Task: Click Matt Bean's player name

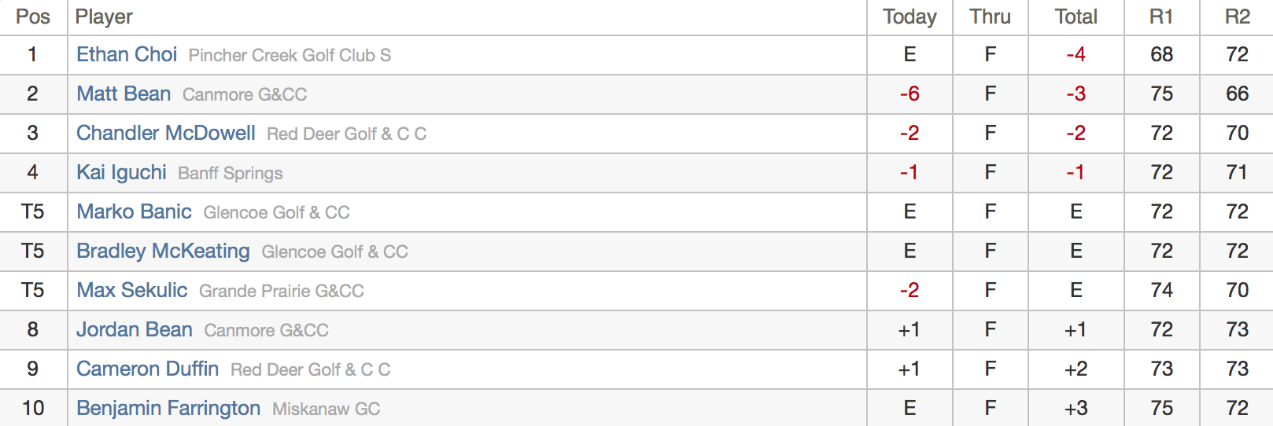Action: tap(124, 94)
